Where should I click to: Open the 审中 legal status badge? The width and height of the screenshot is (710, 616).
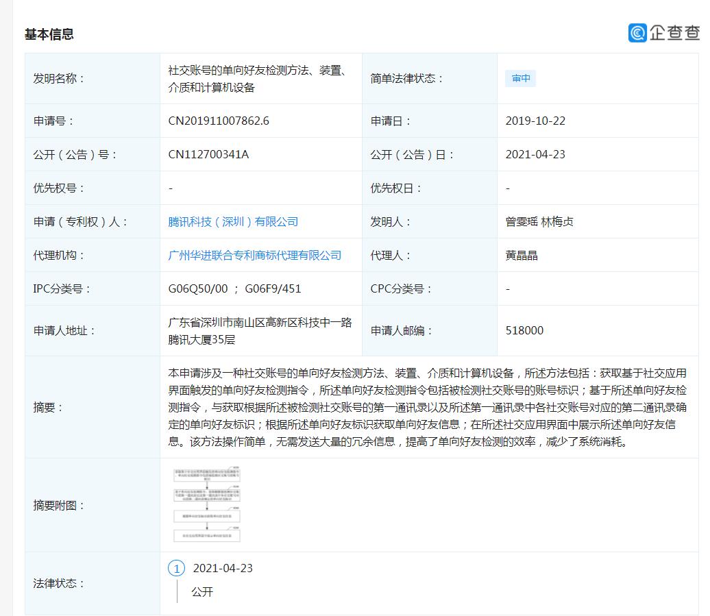tap(520, 78)
